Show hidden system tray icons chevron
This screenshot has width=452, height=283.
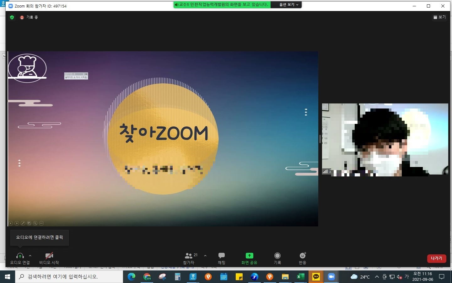point(377,277)
